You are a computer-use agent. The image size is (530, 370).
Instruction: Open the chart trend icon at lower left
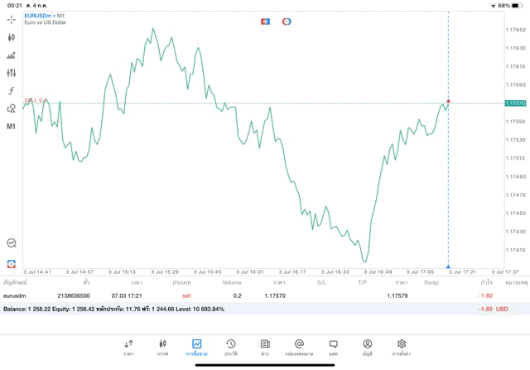click(12, 243)
